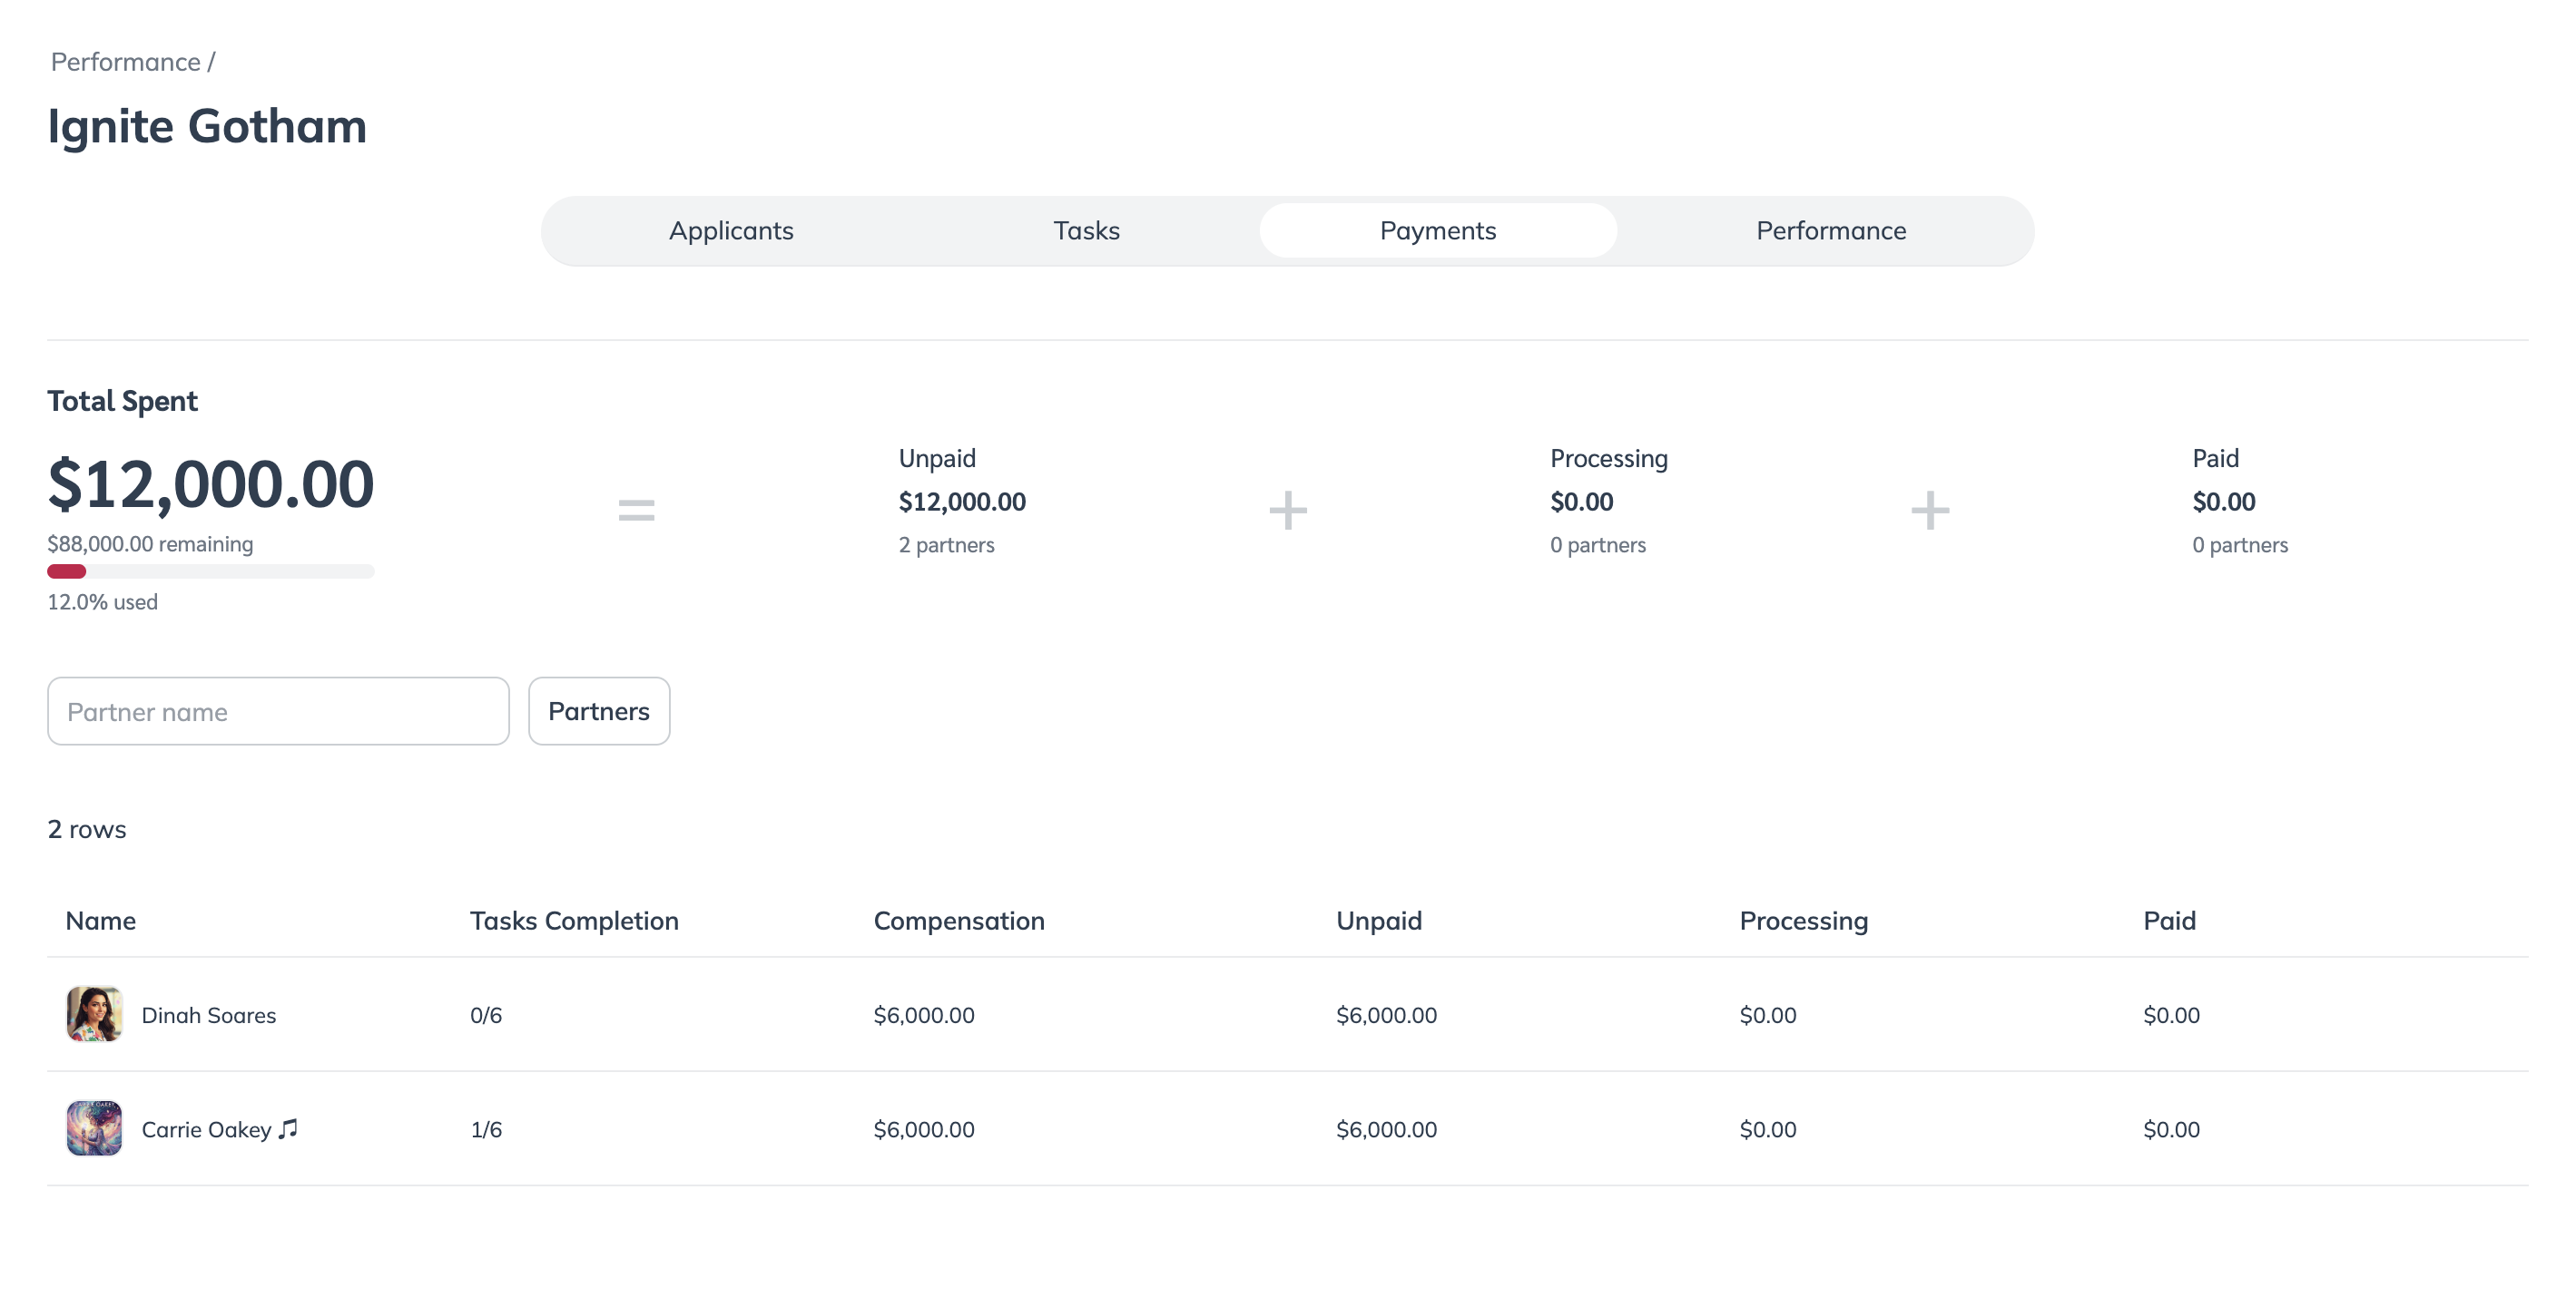Sort by the Name column header
Viewport: 2576px width, 1297px height.
pos(100,921)
